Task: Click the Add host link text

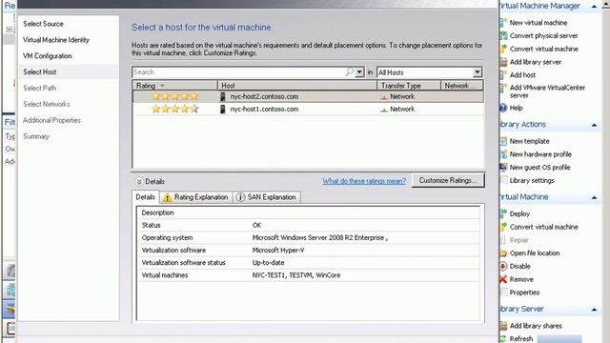Action: [x=523, y=74]
